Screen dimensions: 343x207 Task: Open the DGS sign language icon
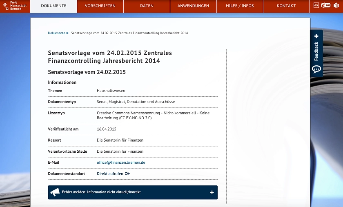pos(326,6)
